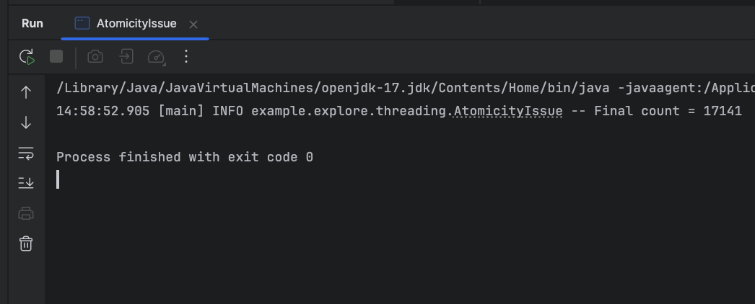755x304 pixels.
Task: Open the More options vertical dots menu
Action: coord(186,56)
